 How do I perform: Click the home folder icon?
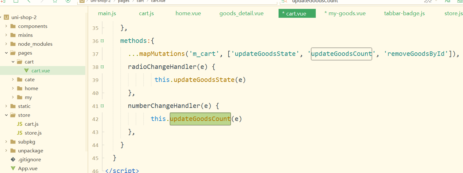pyautogui.click(x=19, y=89)
